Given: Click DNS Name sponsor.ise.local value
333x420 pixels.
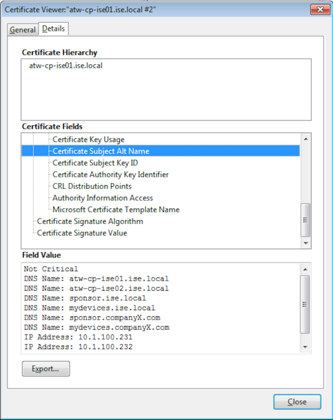Looking at the screenshot, I should 107,298.
